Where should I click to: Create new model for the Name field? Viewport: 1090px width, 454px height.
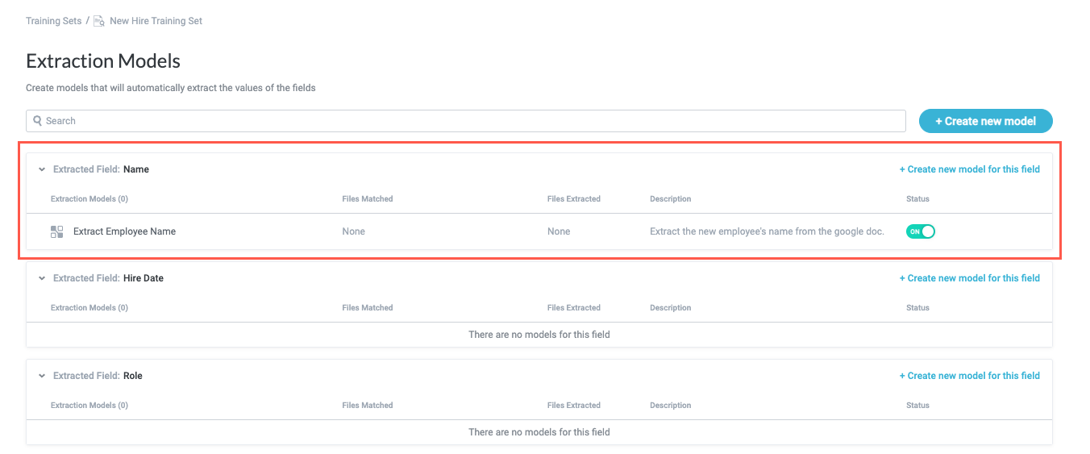point(969,169)
